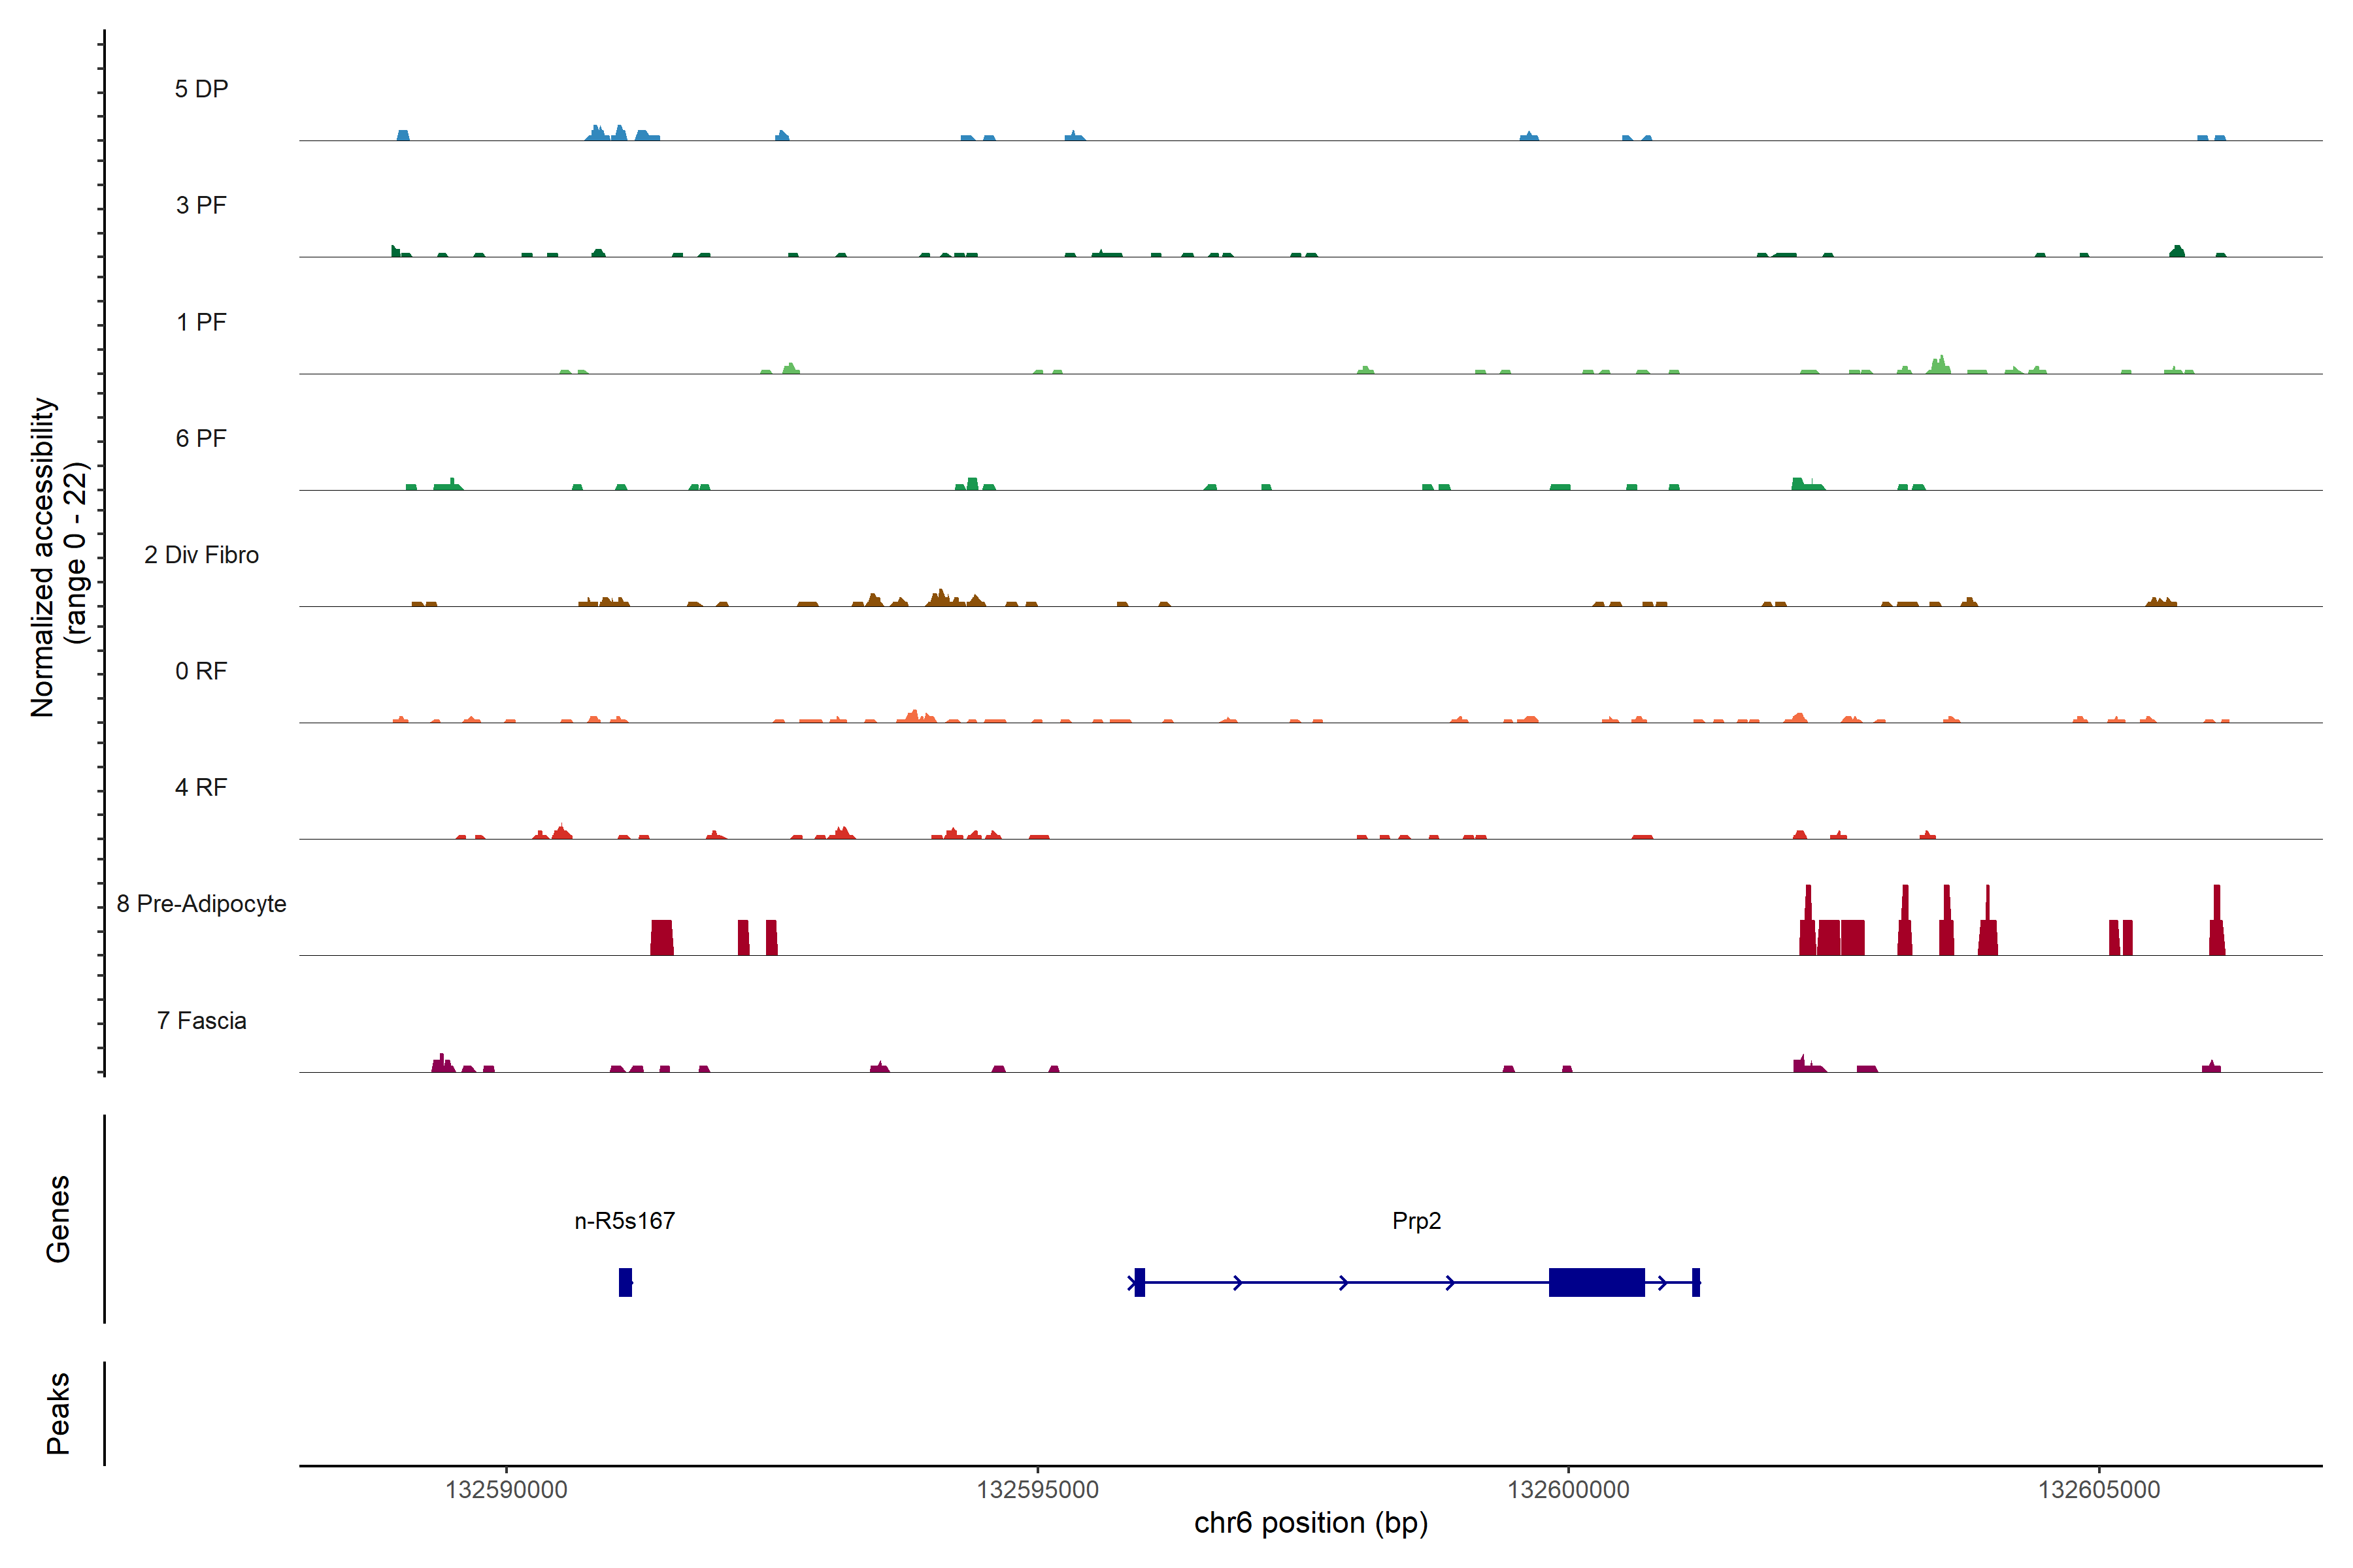Click the first Prp2 exon at gene start
2353x1568 pixels.
pyautogui.click(x=1139, y=1282)
